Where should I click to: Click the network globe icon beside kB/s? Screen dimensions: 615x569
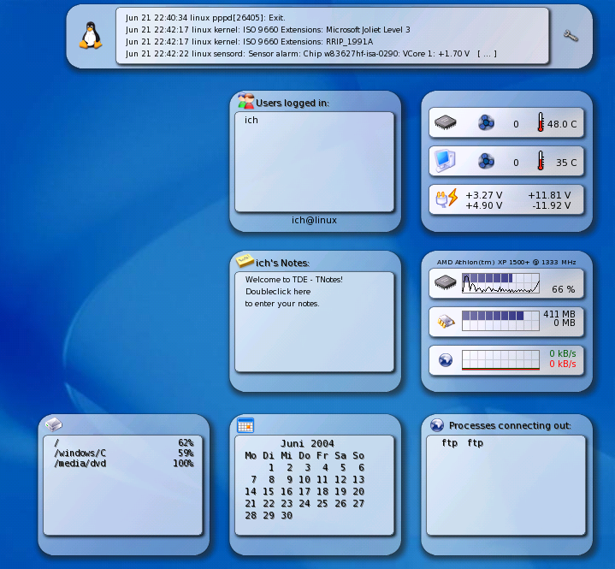click(446, 360)
